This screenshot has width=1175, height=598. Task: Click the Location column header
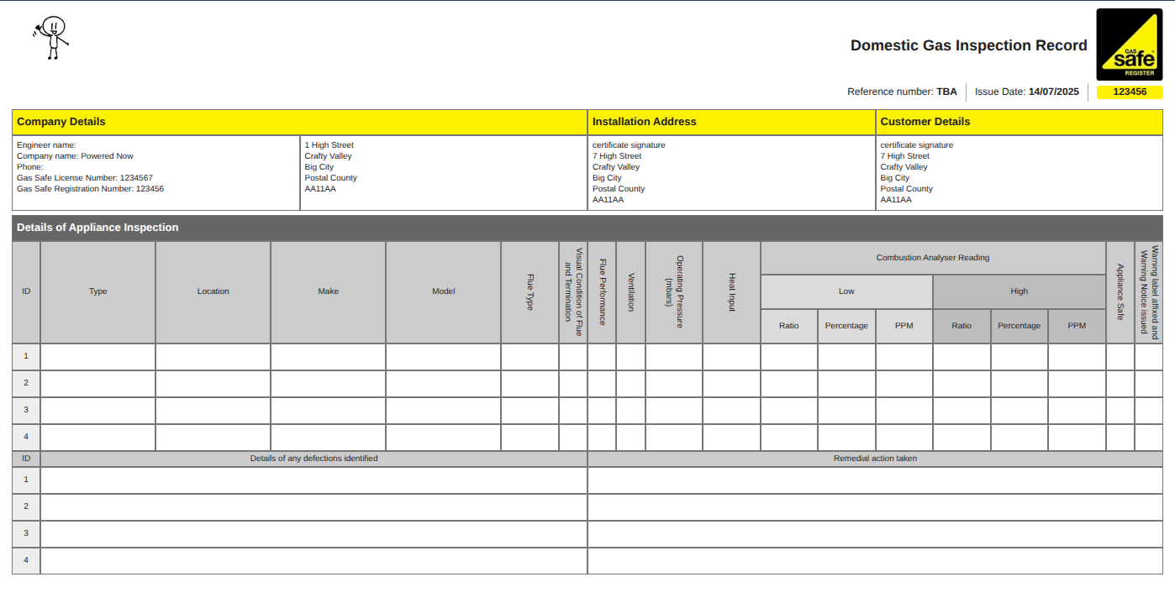tap(213, 292)
